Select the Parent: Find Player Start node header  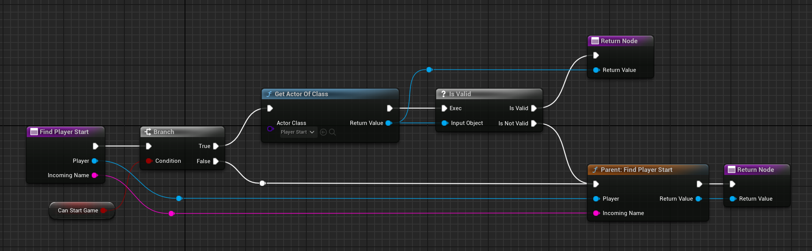tap(636, 170)
